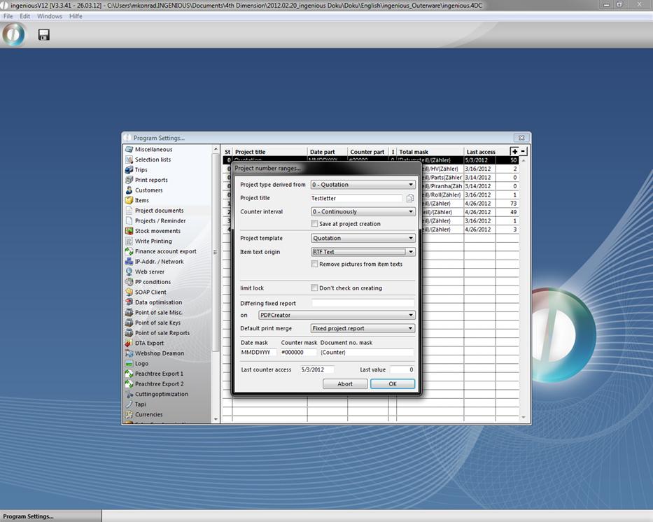The width and height of the screenshot is (653, 522).
Task: Click the sidebar list vertical scrollbar
Action: click(x=216, y=280)
